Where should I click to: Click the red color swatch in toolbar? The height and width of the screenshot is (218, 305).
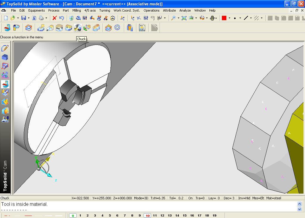pyautogui.click(x=224, y=18)
